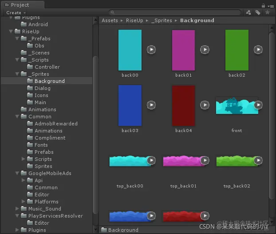Click Assets in the breadcrumb path
The width and height of the screenshot is (276, 234).
pyautogui.click(x=110, y=20)
